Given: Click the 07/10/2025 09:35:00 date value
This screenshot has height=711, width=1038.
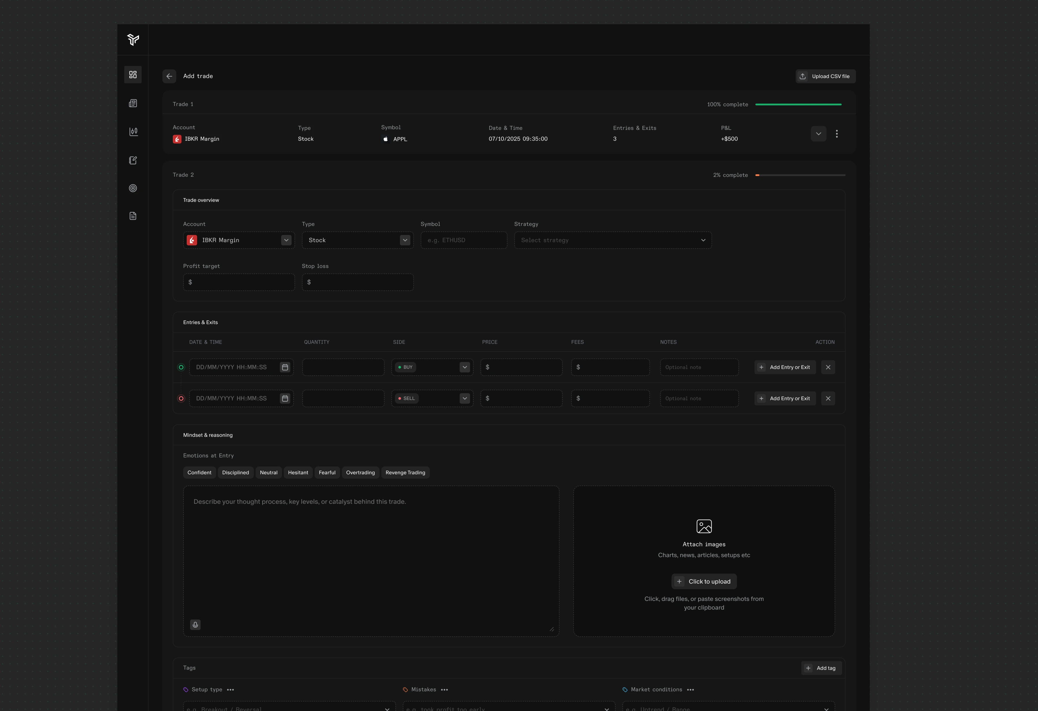Looking at the screenshot, I should [518, 139].
